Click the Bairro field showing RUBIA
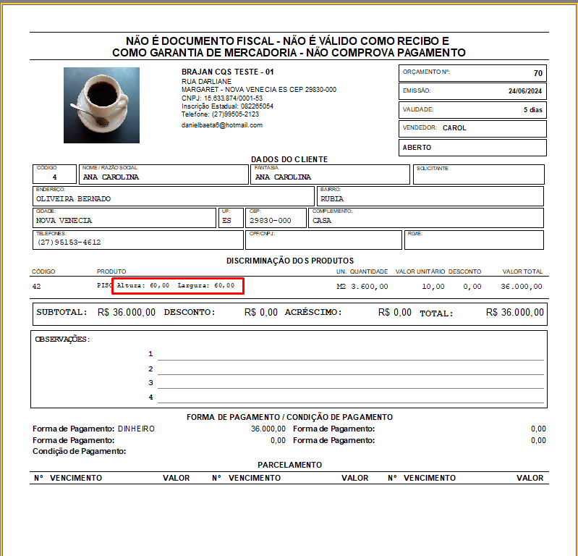 pos(430,196)
